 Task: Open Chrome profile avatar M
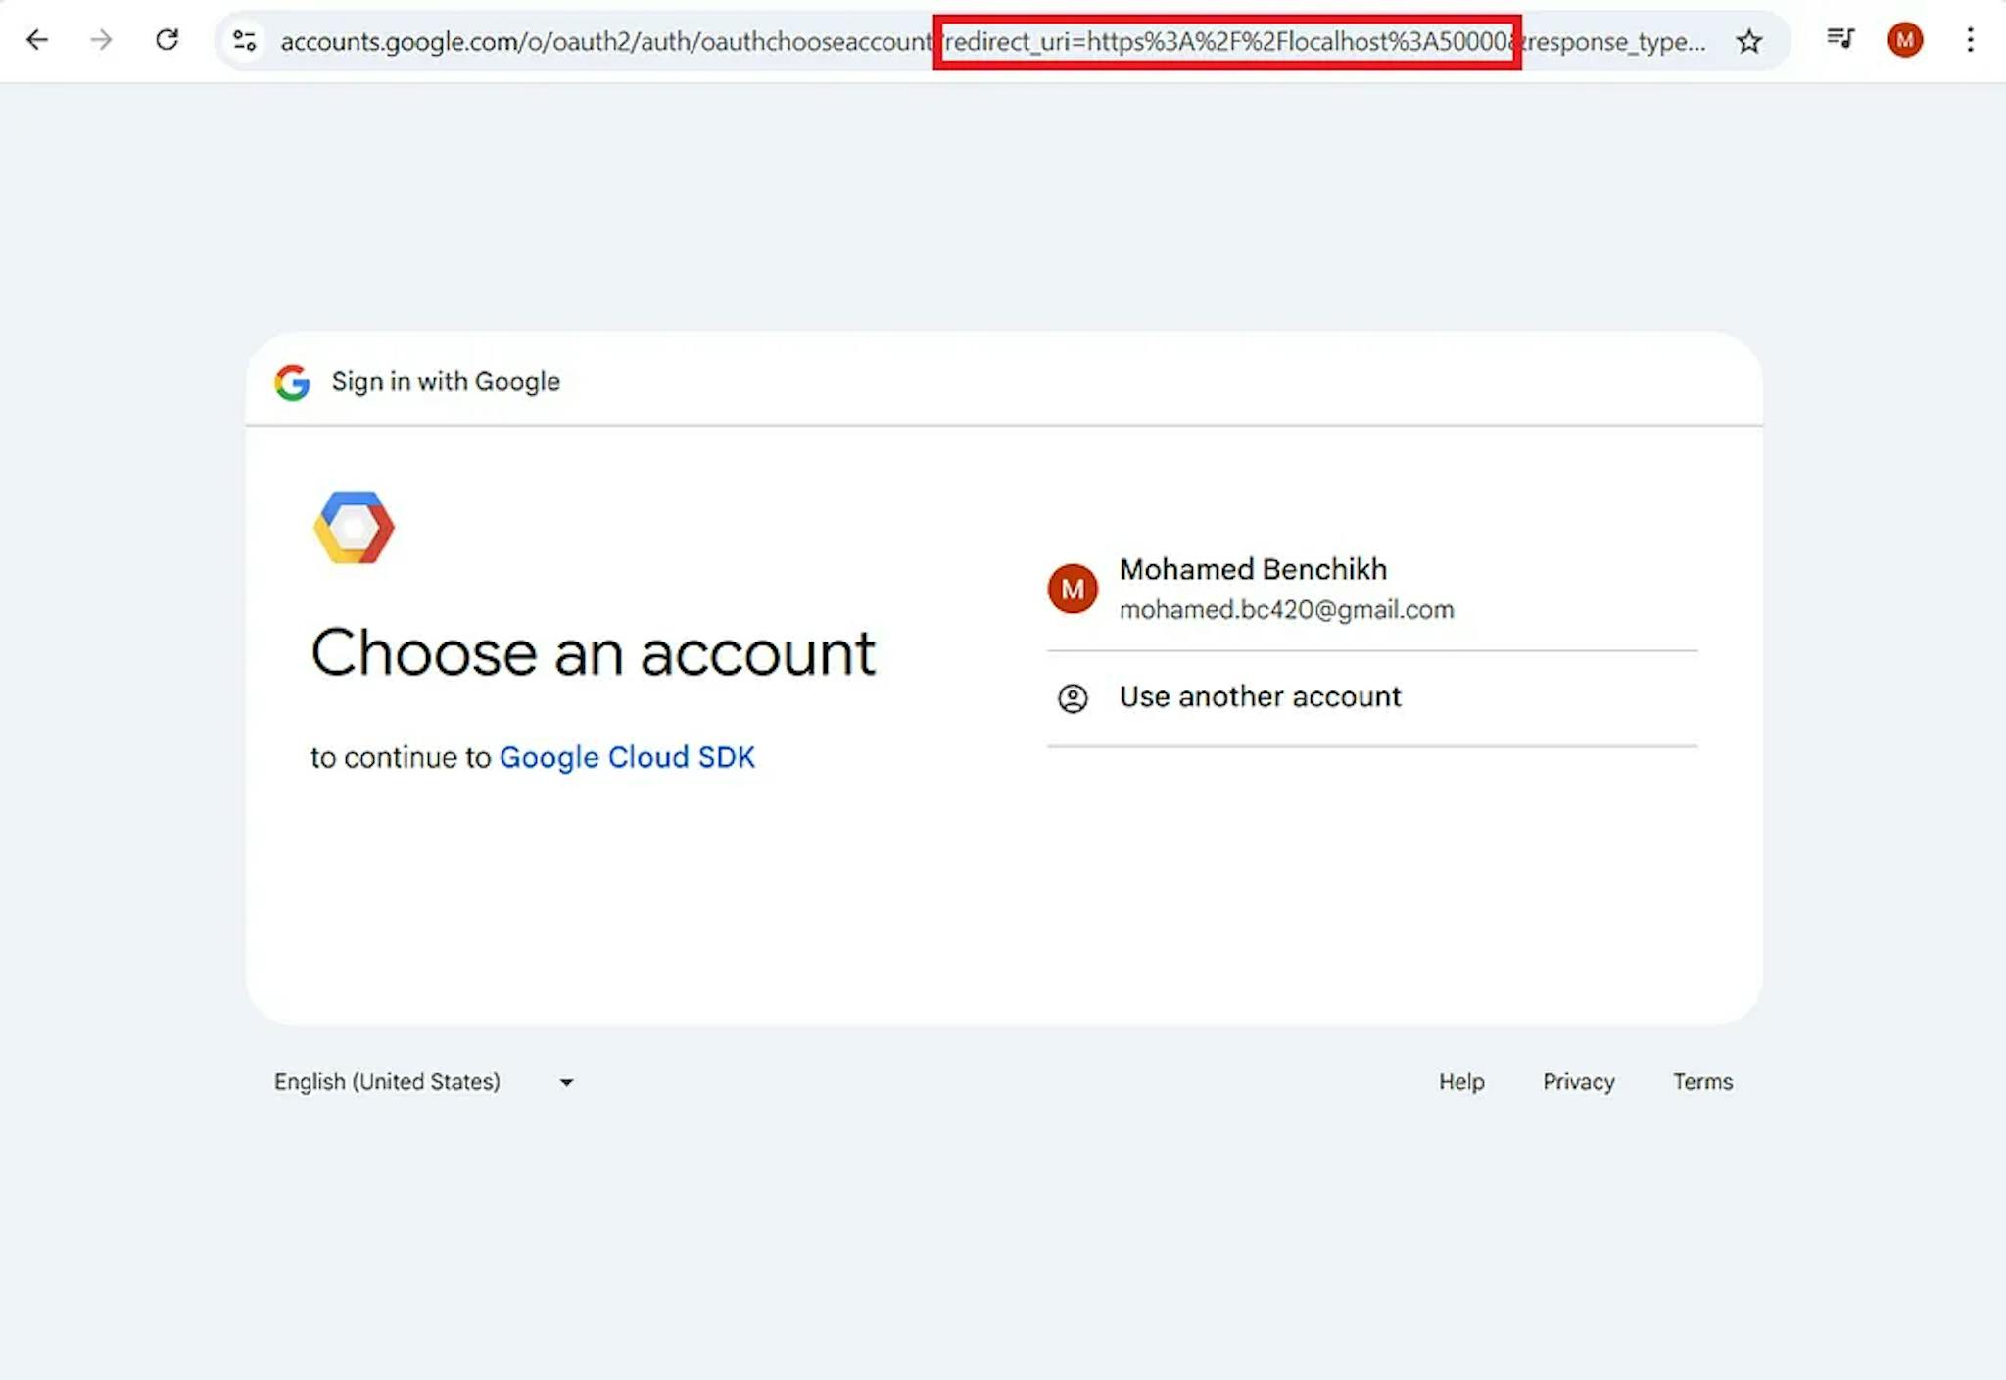[x=1904, y=40]
